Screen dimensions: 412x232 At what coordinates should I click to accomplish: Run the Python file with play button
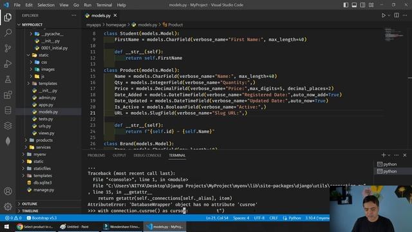tap(384, 15)
